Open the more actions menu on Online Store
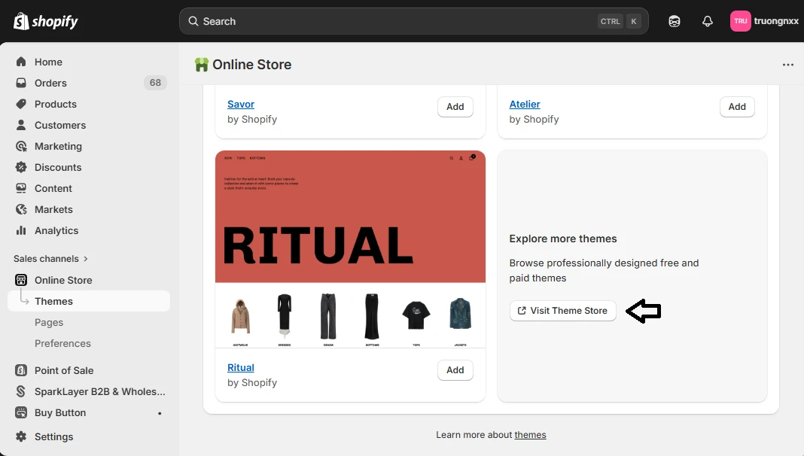Screen dimensions: 804x456 787,65
